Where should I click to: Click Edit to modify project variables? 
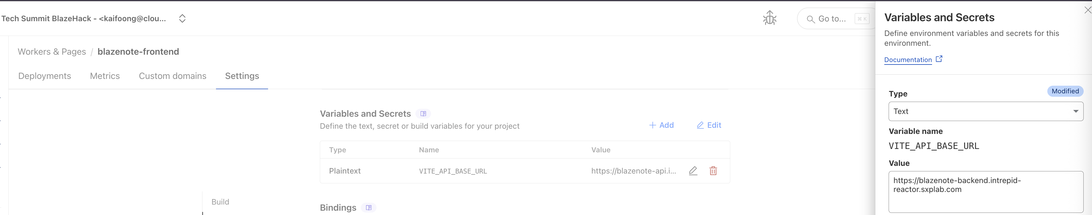[x=708, y=125]
